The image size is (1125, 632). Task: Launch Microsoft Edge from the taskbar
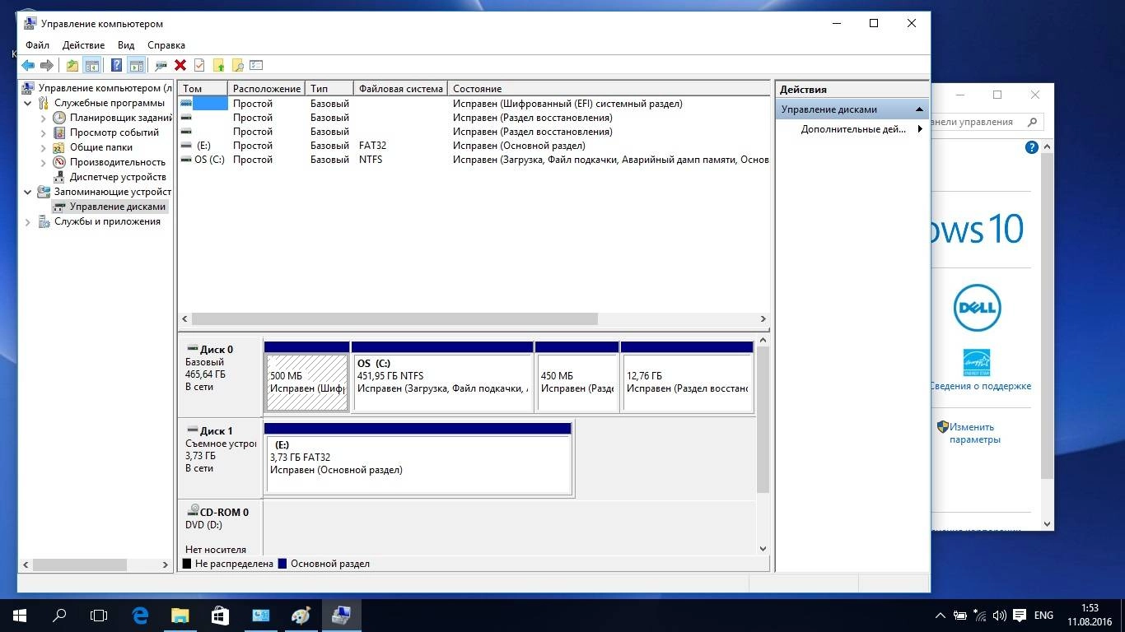pyautogui.click(x=140, y=615)
